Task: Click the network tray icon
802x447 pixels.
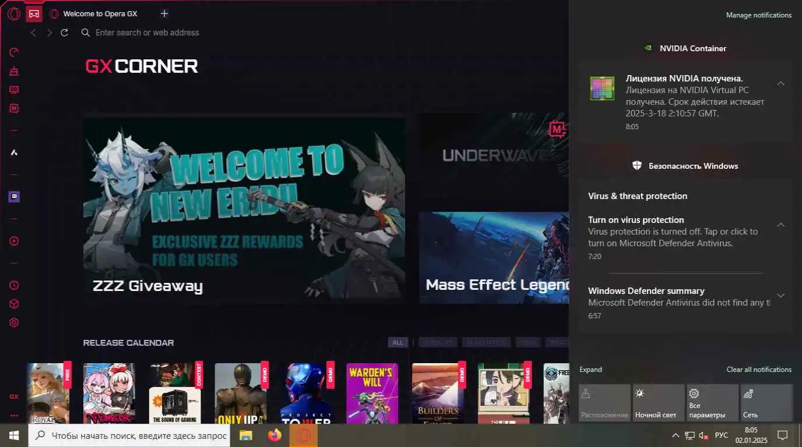Action: point(690,435)
